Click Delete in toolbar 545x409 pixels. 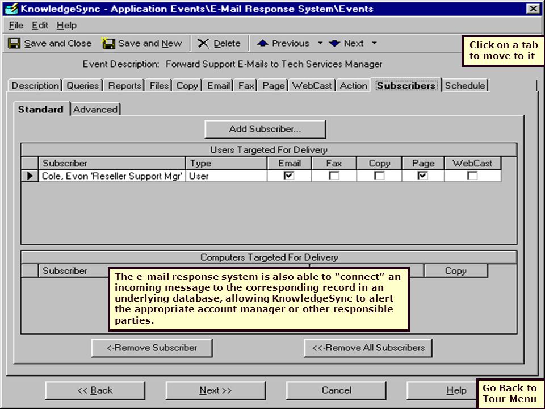point(219,44)
